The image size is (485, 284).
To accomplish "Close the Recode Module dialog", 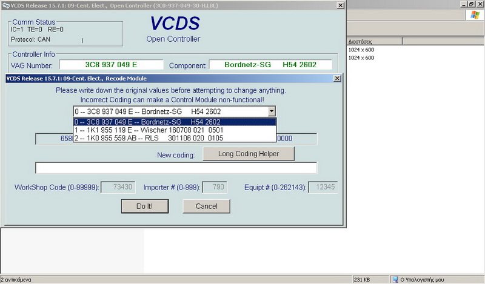I will point(338,79).
